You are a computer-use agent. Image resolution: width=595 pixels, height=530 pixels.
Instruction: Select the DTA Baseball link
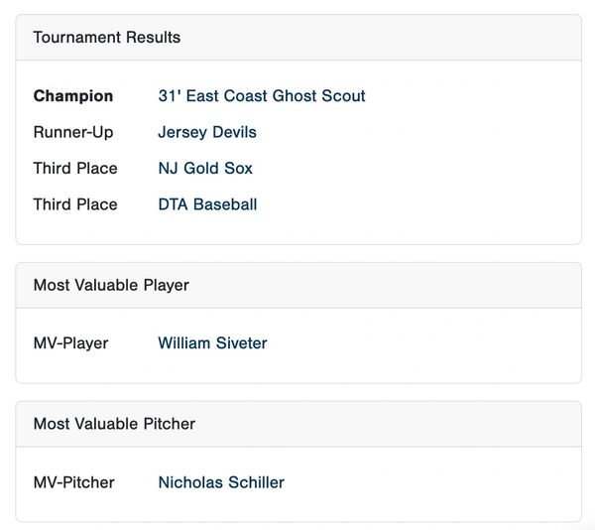[207, 204]
